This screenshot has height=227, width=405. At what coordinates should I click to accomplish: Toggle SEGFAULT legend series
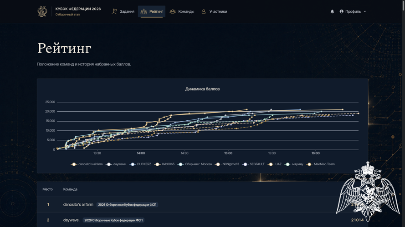pyautogui.click(x=253, y=164)
